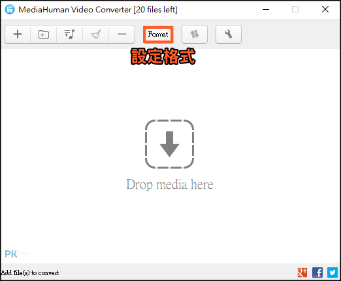341x281 pixels.
Task: Click the add from music playlist icon
Action: pos(70,34)
